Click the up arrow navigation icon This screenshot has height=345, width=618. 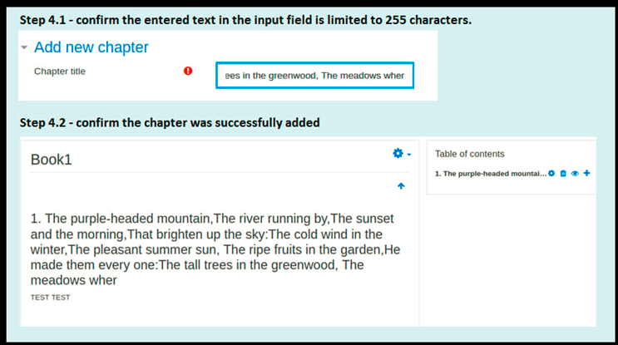(401, 186)
